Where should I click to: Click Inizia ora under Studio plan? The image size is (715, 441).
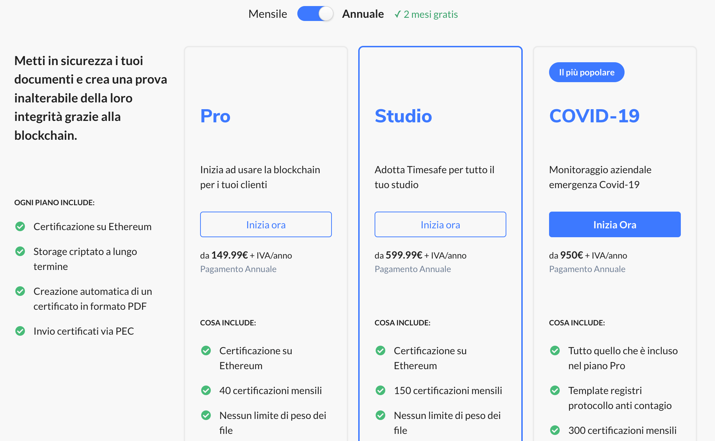pyautogui.click(x=440, y=224)
